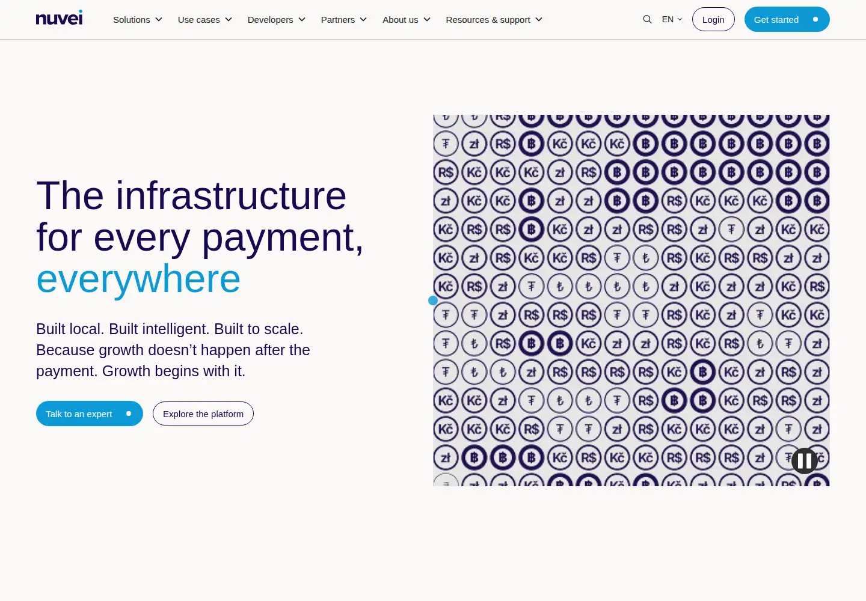Click the currency symbols animation panel

pos(631,300)
